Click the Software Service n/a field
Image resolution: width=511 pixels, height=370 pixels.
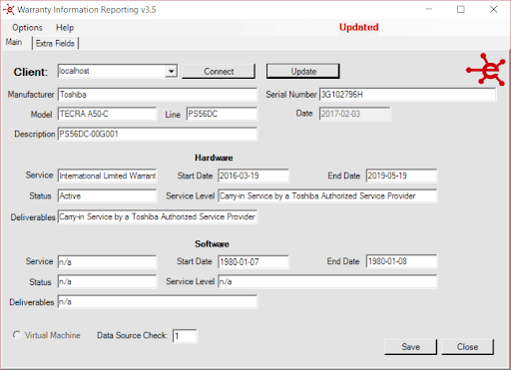(x=107, y=262)
